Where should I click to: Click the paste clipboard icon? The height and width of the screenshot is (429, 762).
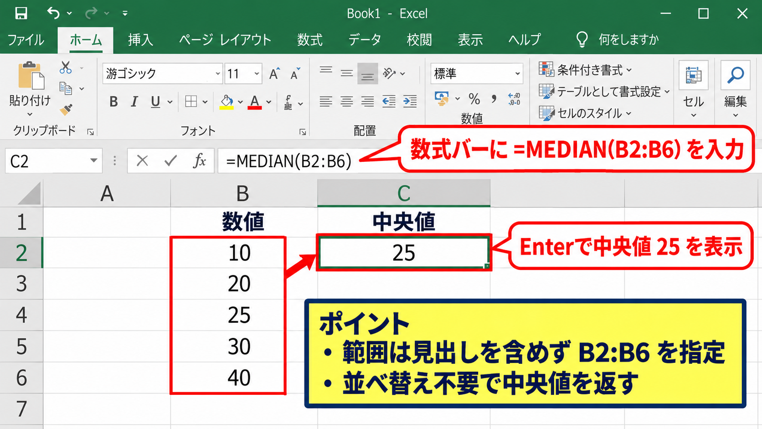pyautogui.click(x=31, y=75)
